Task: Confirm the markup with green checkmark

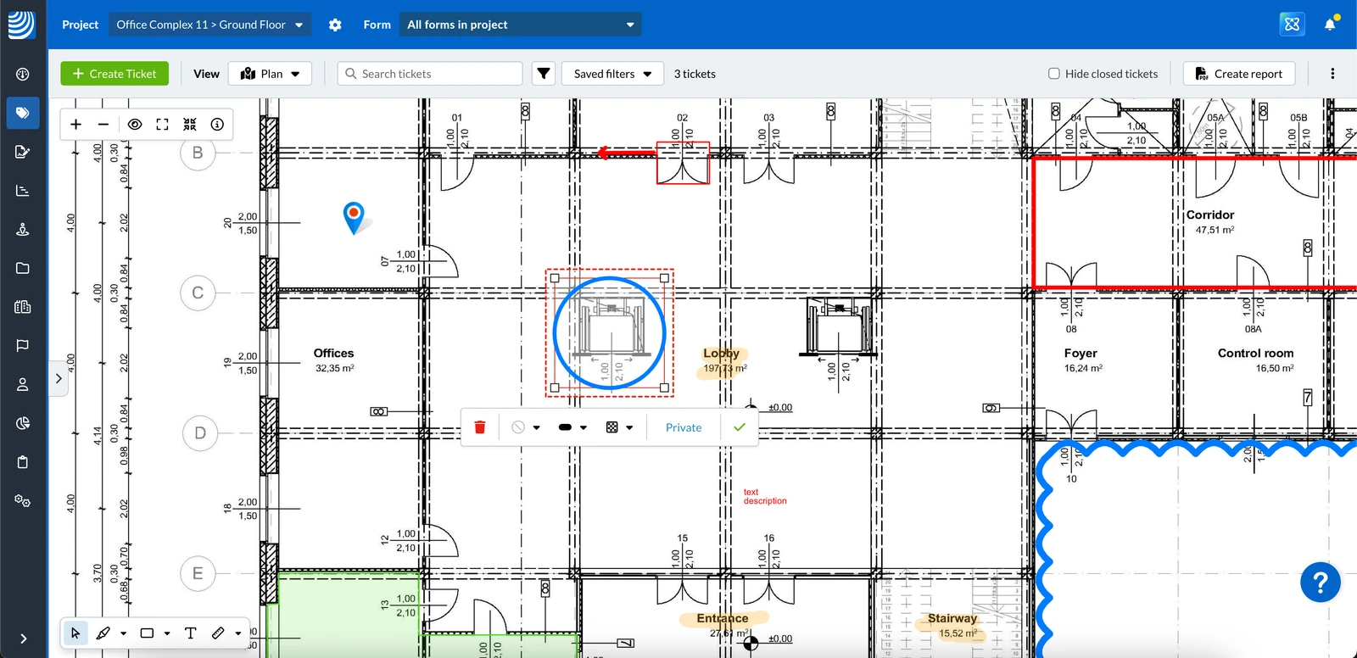Action: pos(740,427)
